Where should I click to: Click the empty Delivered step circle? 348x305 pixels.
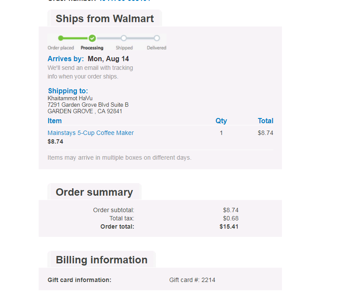(157, 38)
